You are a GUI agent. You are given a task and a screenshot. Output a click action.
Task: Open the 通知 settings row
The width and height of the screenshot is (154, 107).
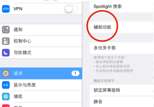[41, 30]
